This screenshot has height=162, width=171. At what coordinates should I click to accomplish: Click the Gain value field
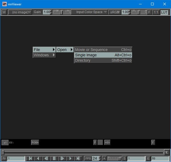click(x=47, y=12)
